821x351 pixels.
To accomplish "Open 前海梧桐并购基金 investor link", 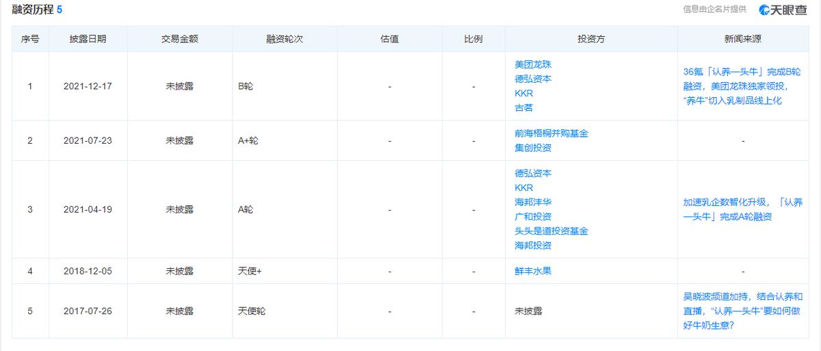I will coord(551,133).
